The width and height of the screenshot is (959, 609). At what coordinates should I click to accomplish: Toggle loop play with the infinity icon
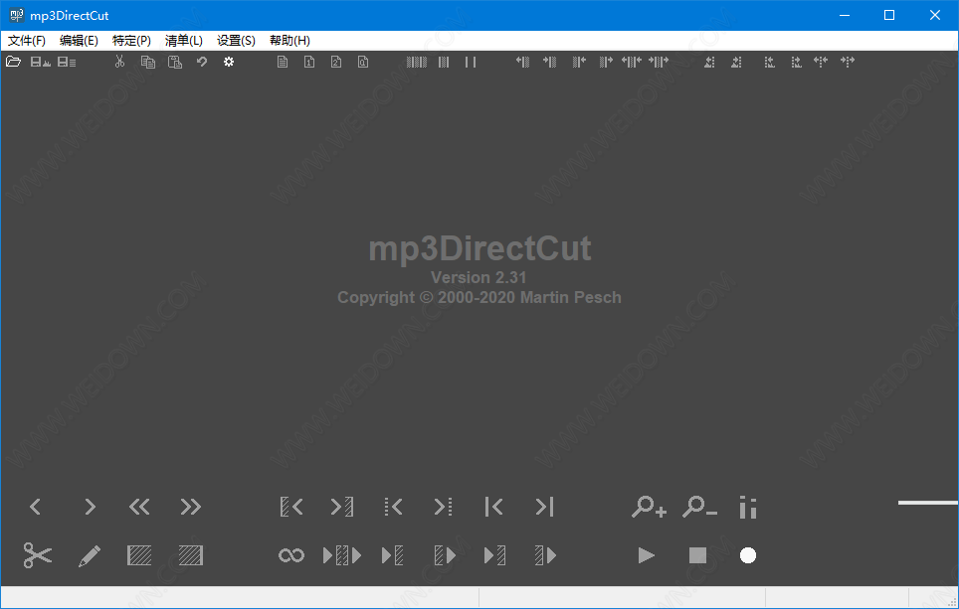click(x=290, y=555)
